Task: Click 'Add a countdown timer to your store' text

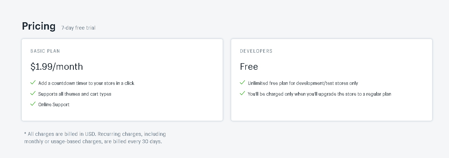Action: pos(86,83)
